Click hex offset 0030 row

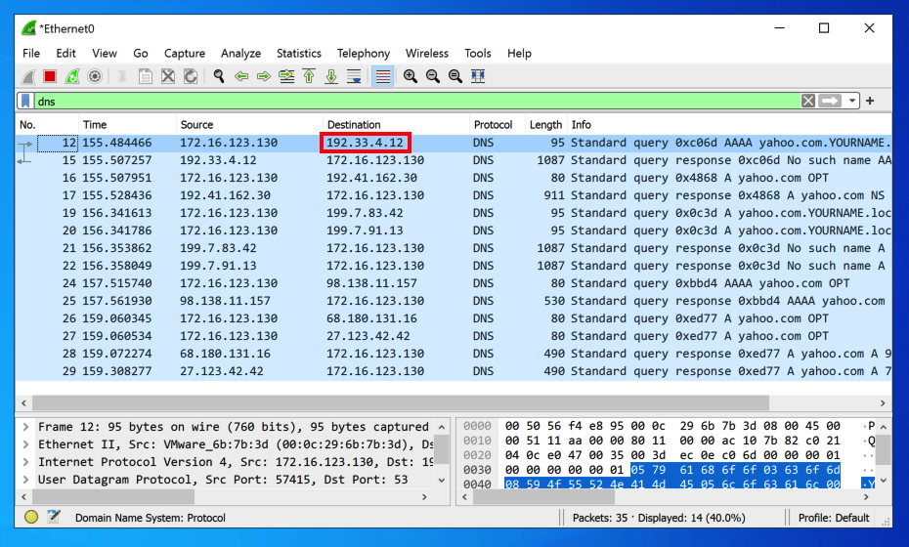coord(477,470)
